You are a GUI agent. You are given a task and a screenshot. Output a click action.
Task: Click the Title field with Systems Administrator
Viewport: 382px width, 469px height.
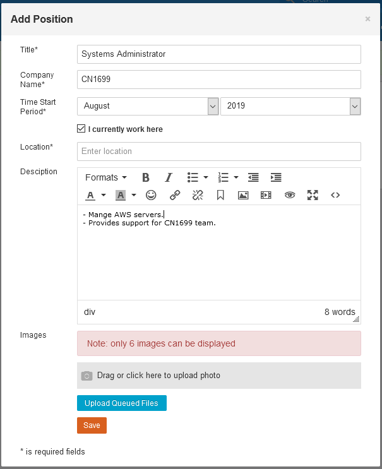(x=219, y=54)
